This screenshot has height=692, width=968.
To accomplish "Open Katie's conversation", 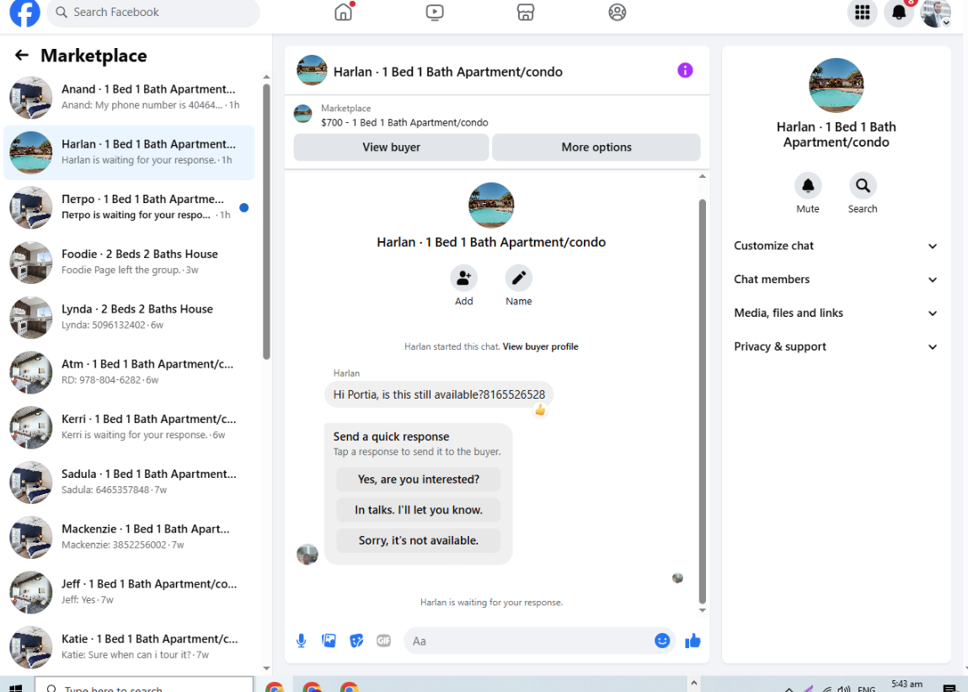I will tap(129, 647).
